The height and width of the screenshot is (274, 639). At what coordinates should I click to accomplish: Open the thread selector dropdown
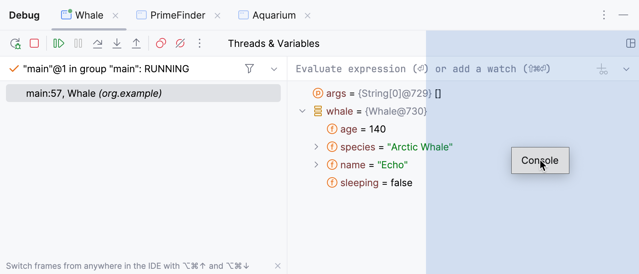(274, 69)
